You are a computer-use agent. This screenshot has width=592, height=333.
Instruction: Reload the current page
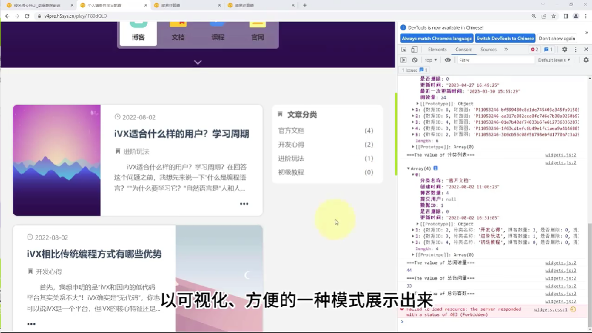[27, 16]
